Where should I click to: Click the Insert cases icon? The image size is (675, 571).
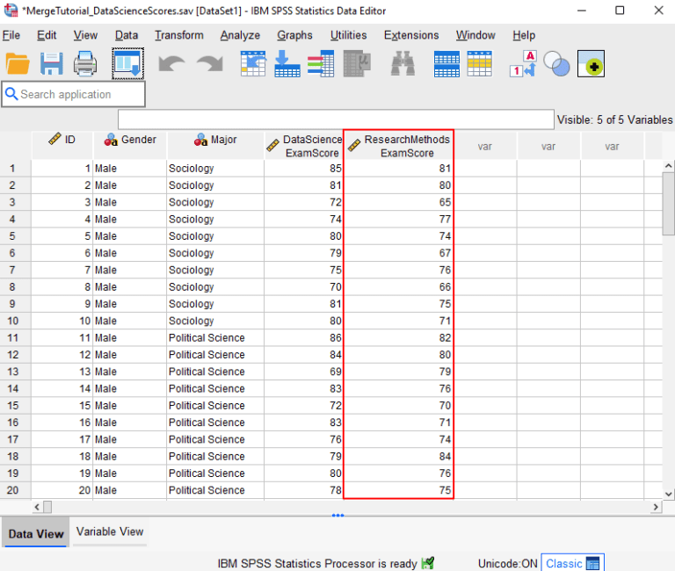click(446, 64)
